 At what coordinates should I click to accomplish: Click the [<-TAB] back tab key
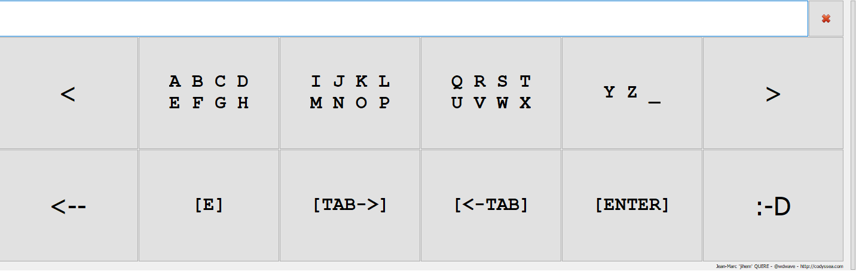pyautogui.click(x=491, y=205)
